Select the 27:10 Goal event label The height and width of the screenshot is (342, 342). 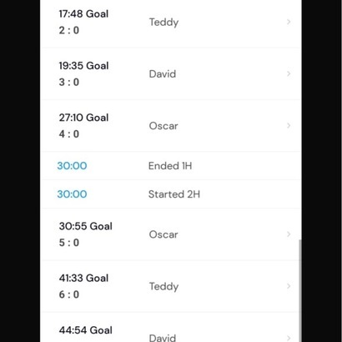[83, 118]
